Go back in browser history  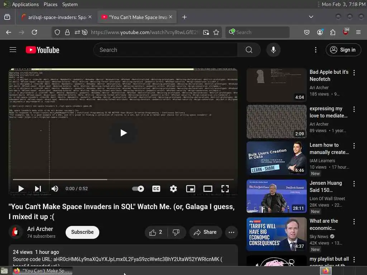(x=9, y=32)
